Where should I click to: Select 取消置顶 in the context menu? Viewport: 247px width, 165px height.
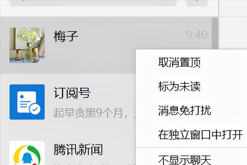[179, 63]
